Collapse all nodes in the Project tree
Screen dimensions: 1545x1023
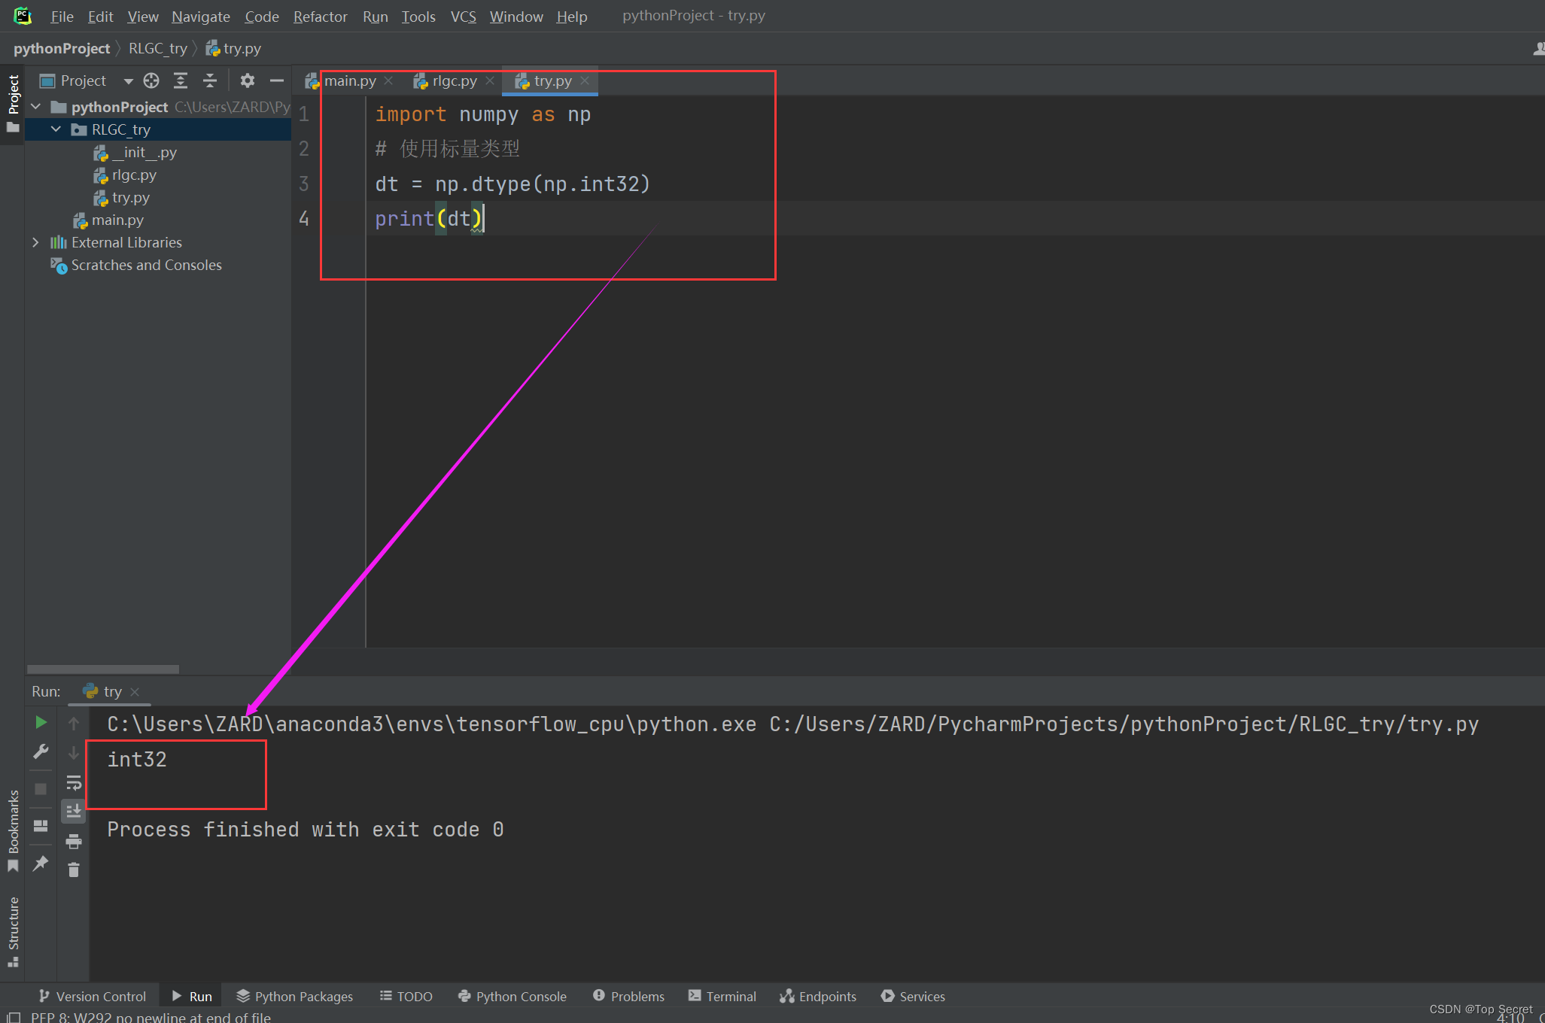pos(210,80)
